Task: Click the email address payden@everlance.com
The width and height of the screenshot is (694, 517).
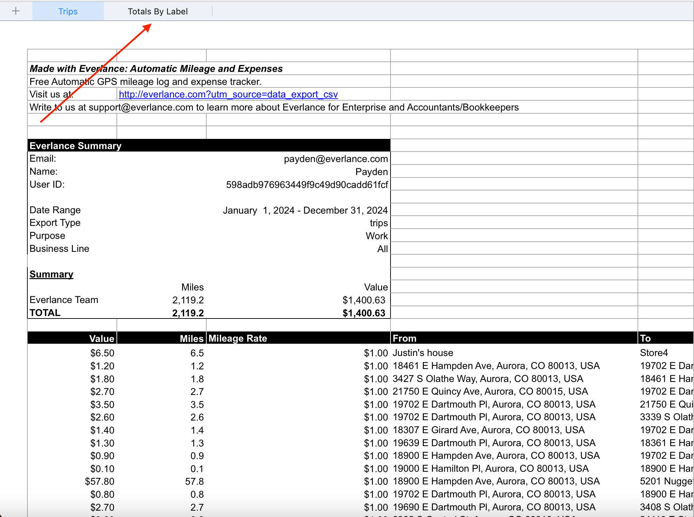Action: [335, 159]
